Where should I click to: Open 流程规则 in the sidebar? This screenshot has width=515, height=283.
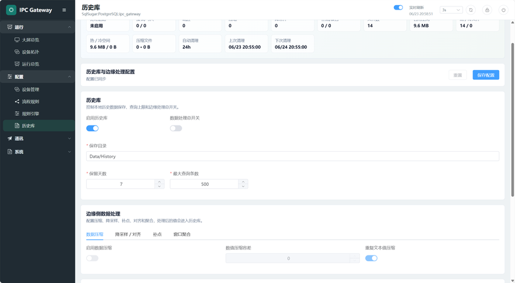pos(37,102)
